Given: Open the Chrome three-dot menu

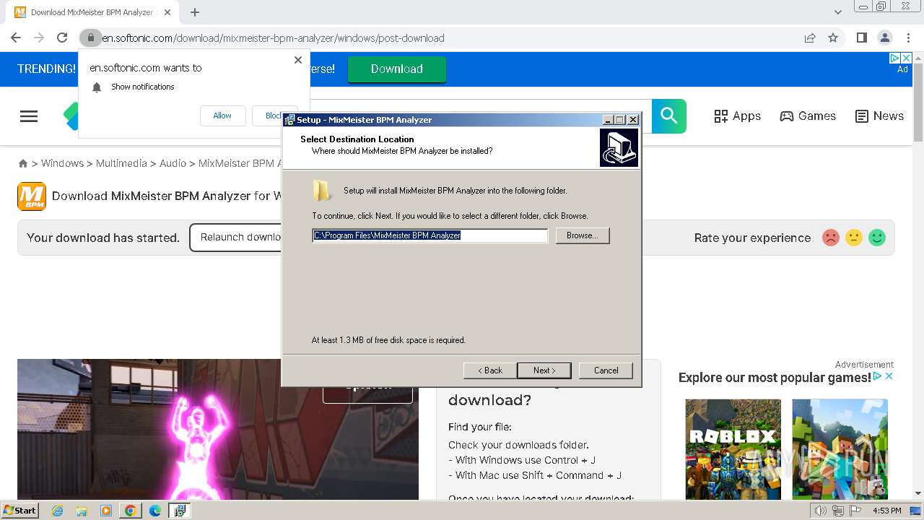Looking at the screenshot, I should [x=908, y=38].
